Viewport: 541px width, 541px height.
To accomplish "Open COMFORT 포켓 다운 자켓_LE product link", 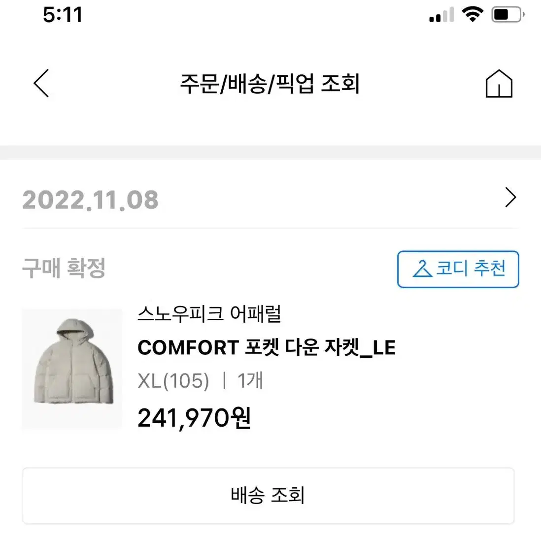I will pos(267,347).
